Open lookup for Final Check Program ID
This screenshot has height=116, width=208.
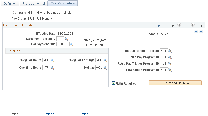point(170,70)
